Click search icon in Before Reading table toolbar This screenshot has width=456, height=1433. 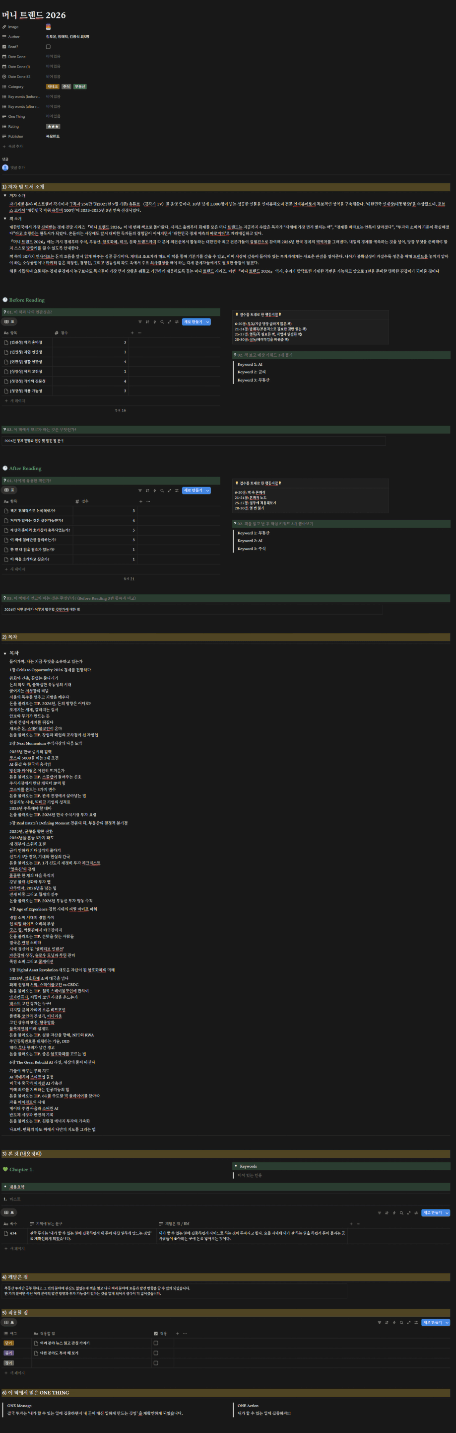(x=162, y=322)
